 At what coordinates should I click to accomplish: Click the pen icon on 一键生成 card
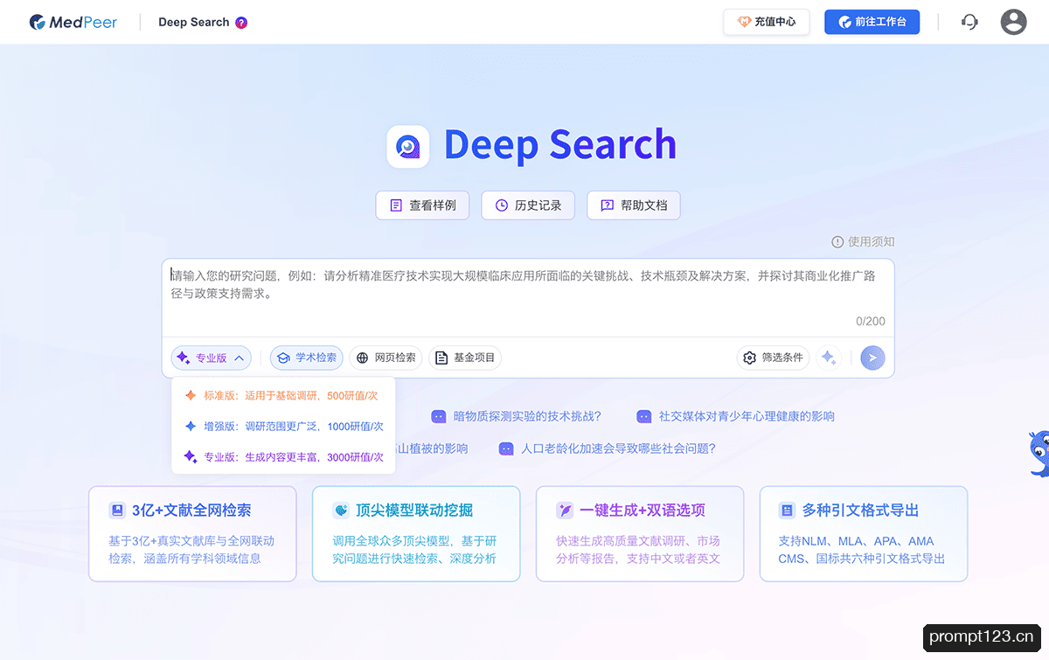pyautogui.click(x=565, y=511)
